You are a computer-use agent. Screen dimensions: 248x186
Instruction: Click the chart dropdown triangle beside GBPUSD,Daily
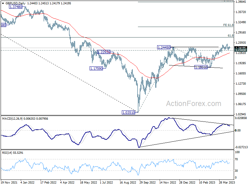point(3,3)
